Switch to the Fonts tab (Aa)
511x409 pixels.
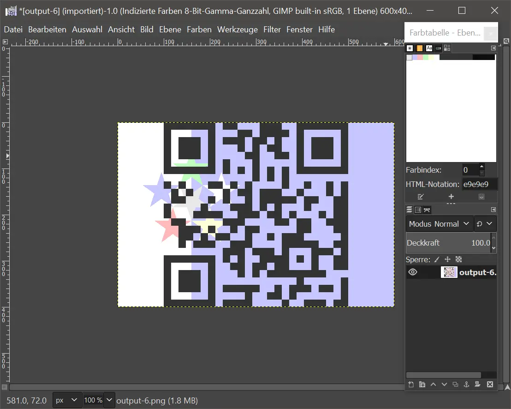point(429,48)
